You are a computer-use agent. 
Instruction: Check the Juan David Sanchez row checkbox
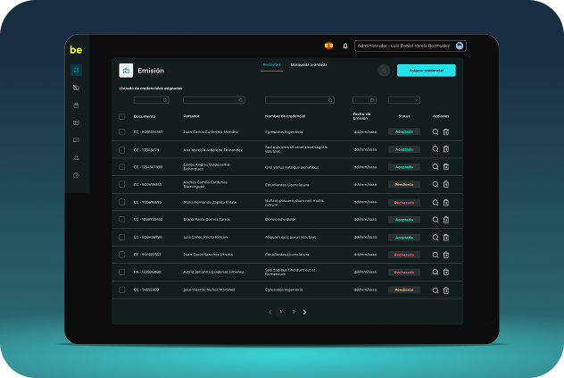(122, 255)
